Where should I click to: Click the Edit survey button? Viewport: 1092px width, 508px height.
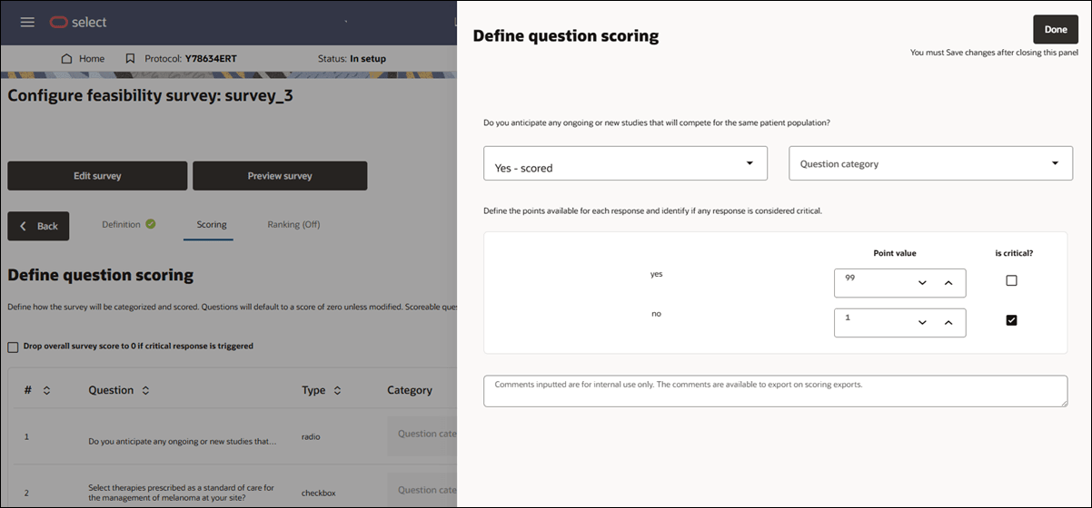[x=97, y=176]
